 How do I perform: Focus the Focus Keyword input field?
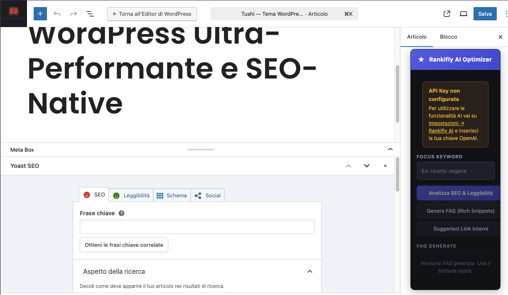pos(456,171)
